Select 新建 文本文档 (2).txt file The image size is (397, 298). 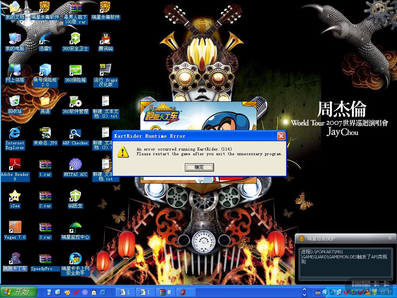(x=105, y=107)
